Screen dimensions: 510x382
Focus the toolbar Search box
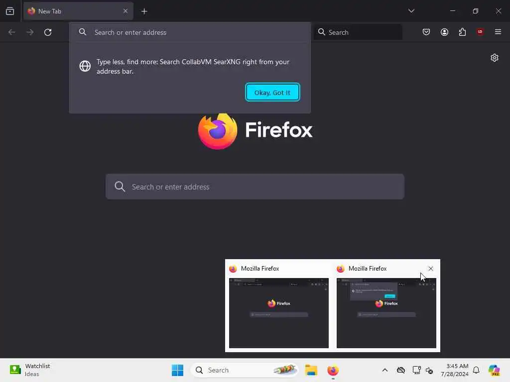click(358, 32)
